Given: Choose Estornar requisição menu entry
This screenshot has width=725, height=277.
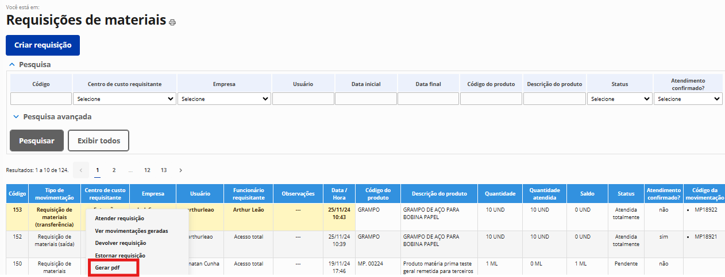Looking at the screenshot, I should (120, 255).
